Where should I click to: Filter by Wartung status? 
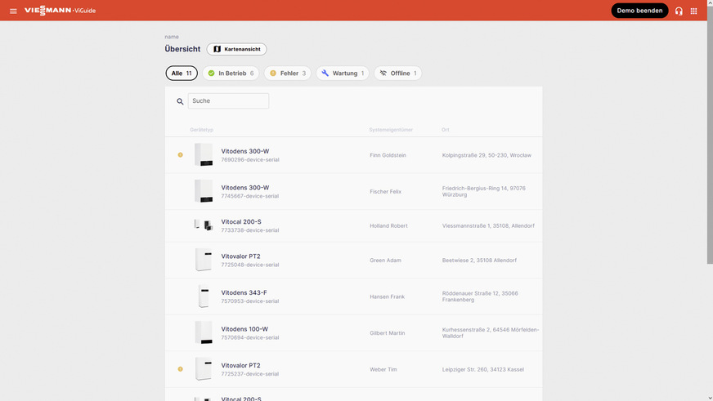click(343, 74)
